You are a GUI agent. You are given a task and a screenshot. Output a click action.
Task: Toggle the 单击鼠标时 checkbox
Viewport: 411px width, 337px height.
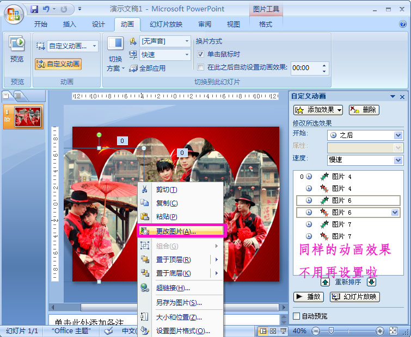coord(200,54)
